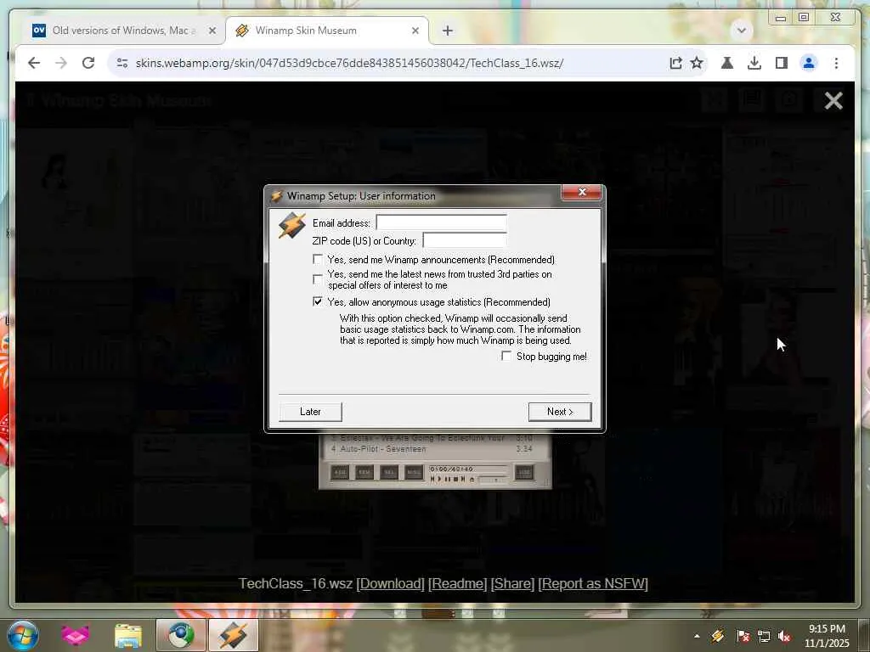This screenshot has width=870, height=652.
Task: Go back using the browser back arrow
Action: (x=34, y=63)
